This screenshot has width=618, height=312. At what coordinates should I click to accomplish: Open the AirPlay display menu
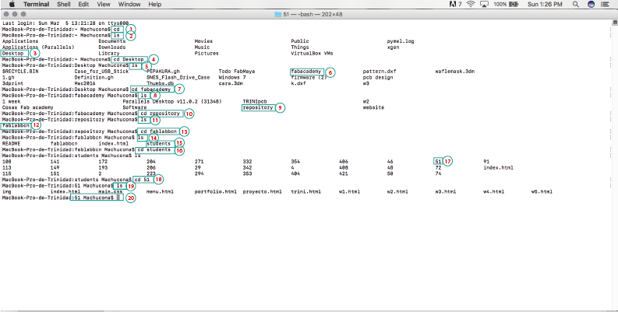click(485, 5)
